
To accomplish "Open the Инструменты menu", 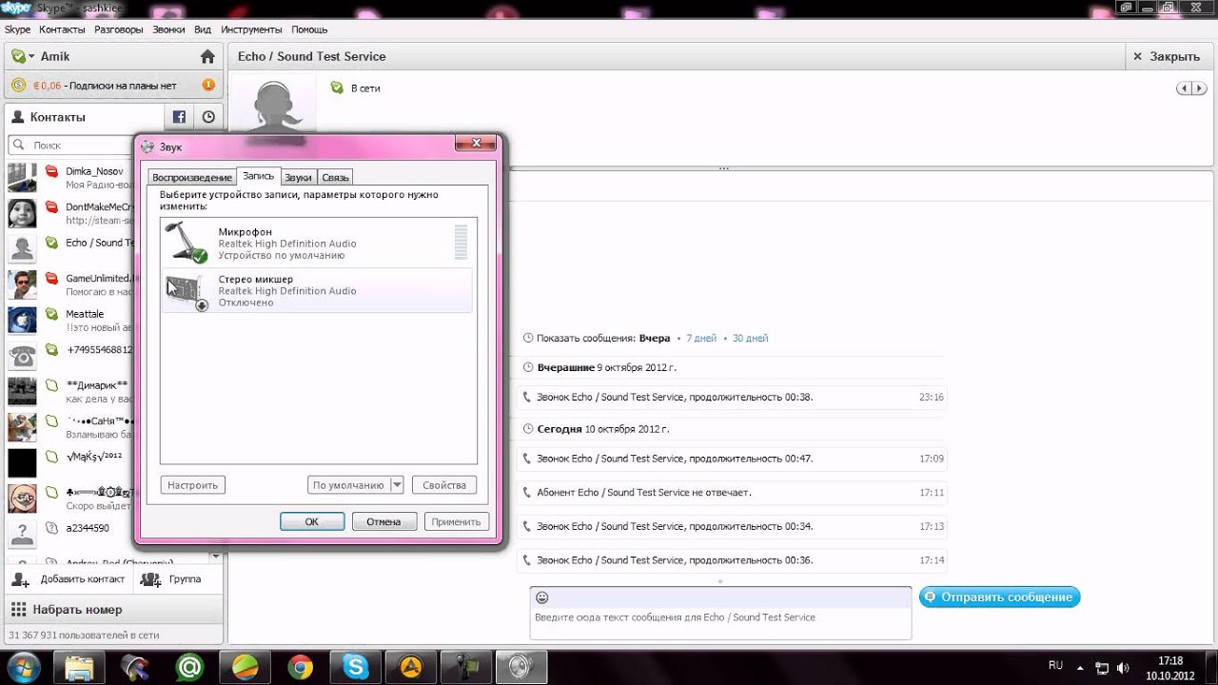I will point(251,29).
